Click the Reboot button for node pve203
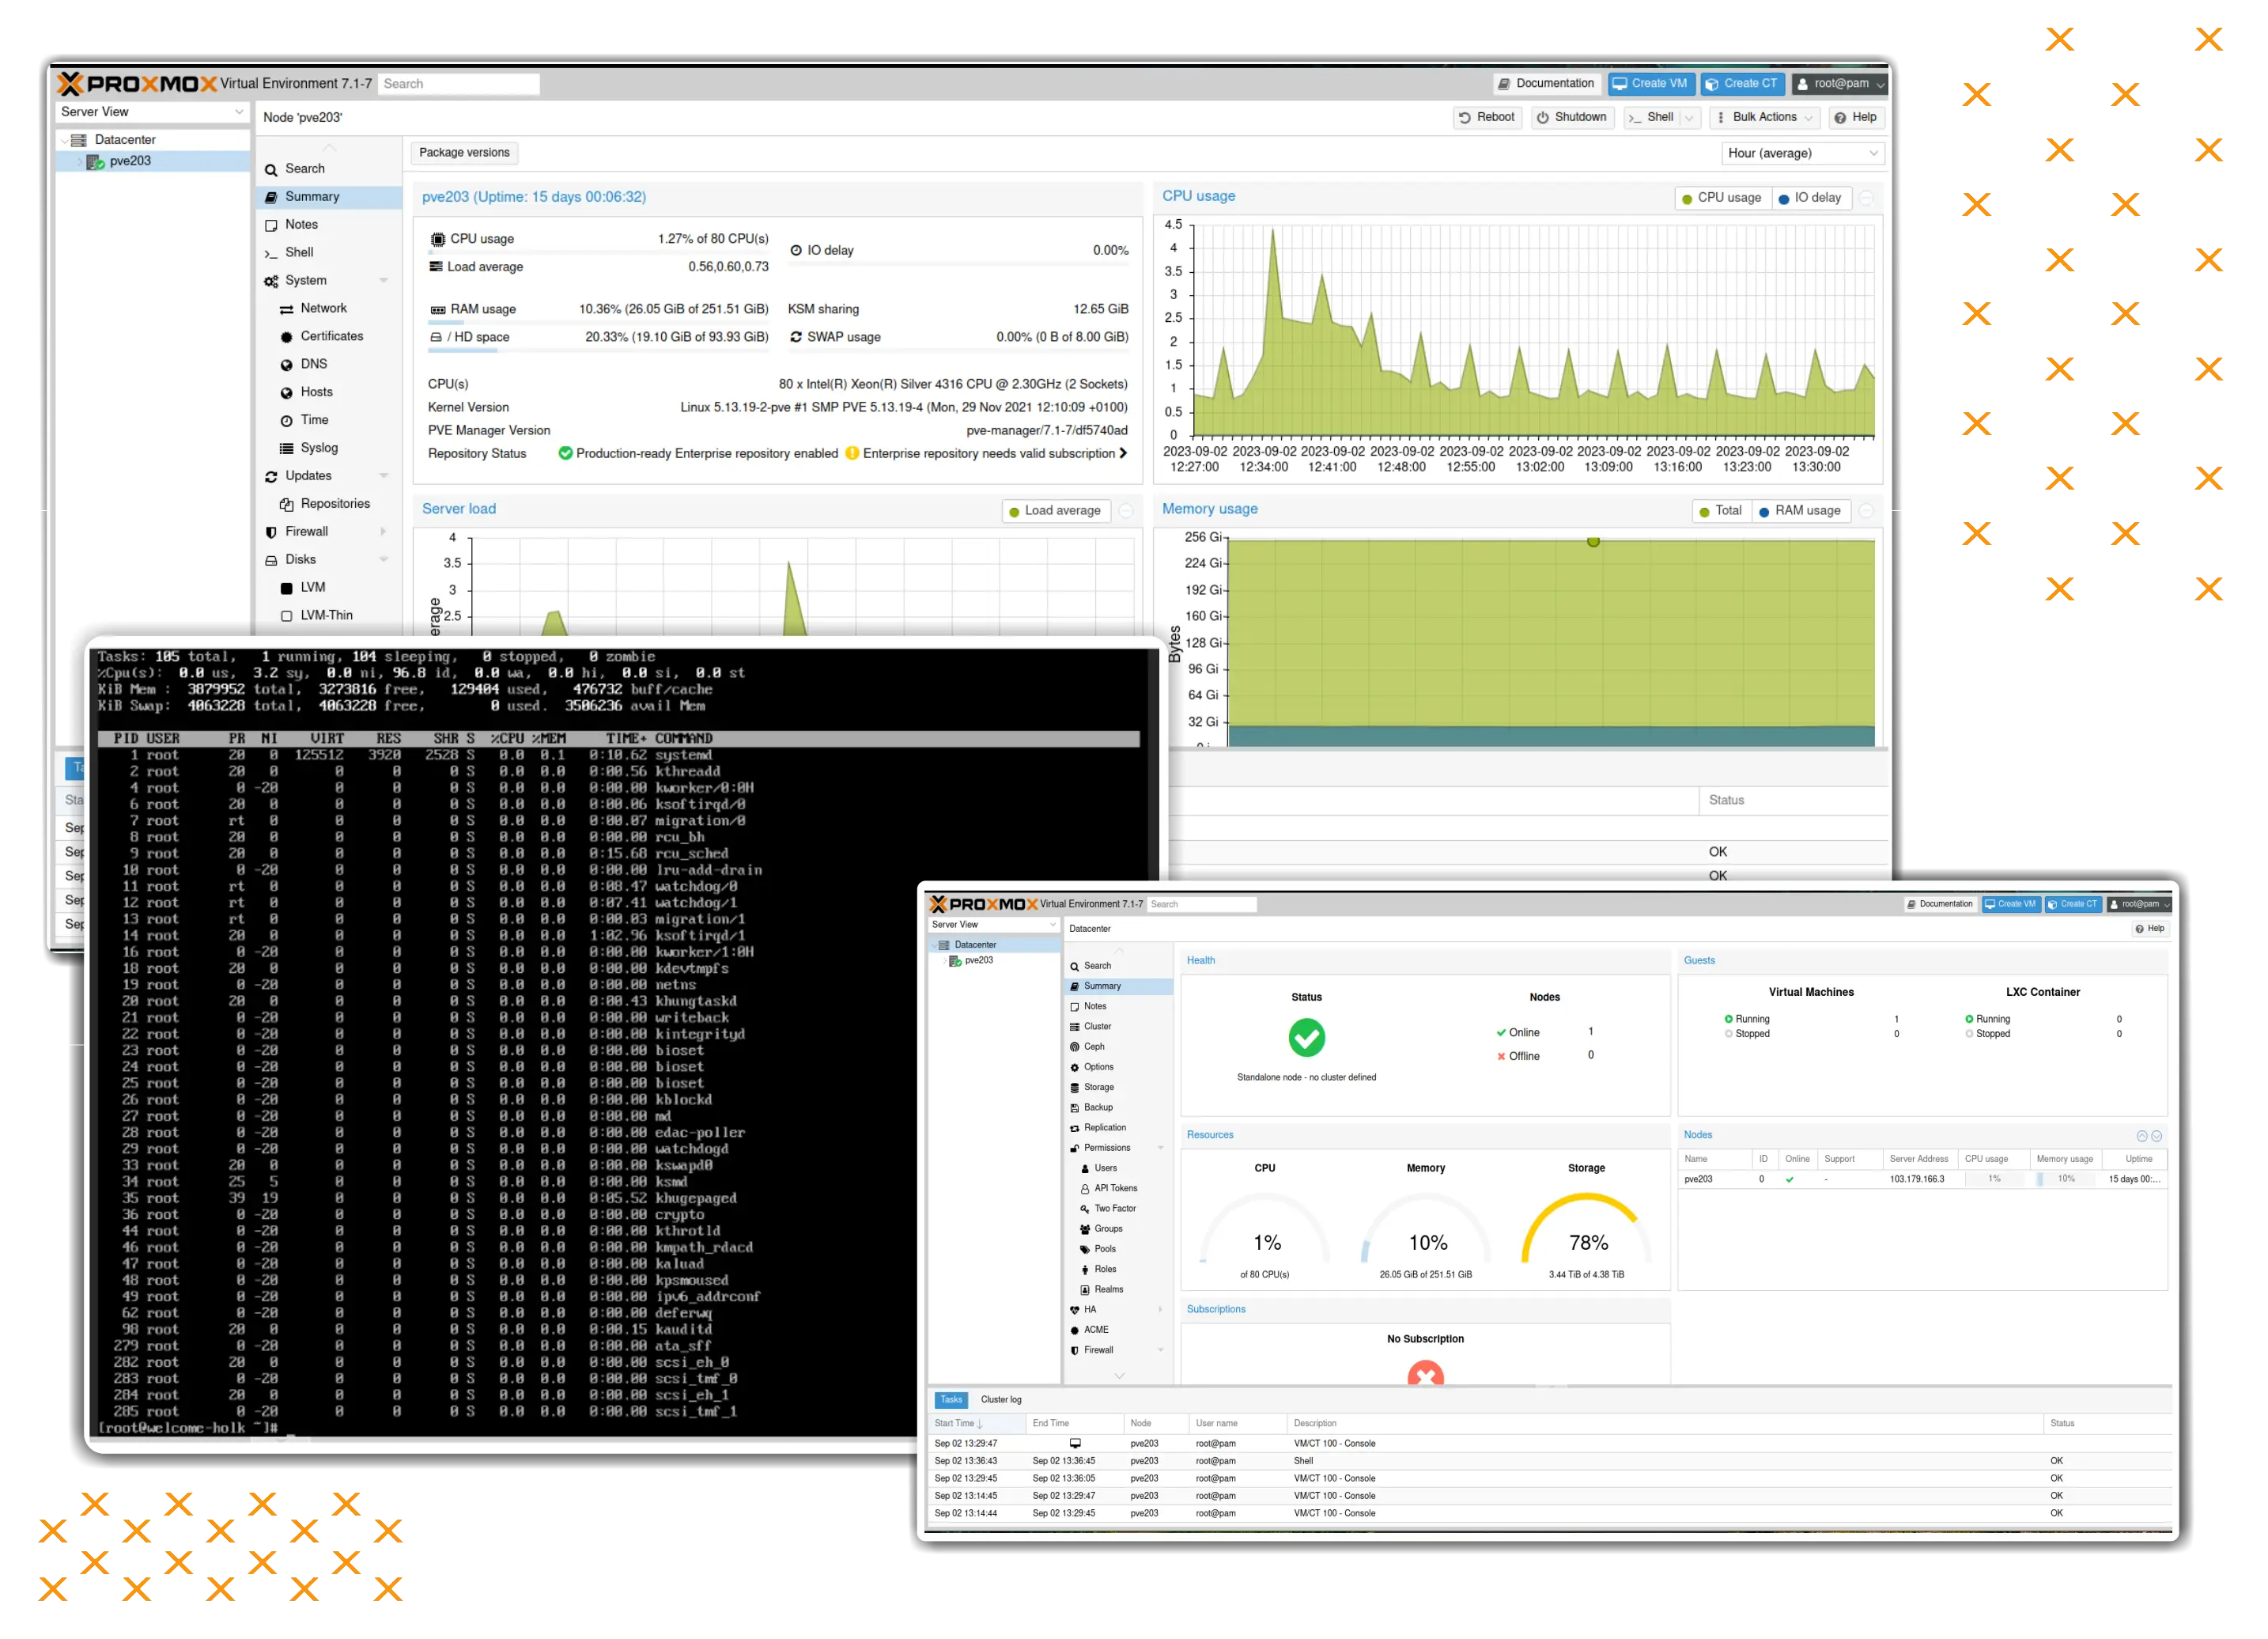Image resolution: width=2268 pixels, height=1639 pixels. [1486, 117]
